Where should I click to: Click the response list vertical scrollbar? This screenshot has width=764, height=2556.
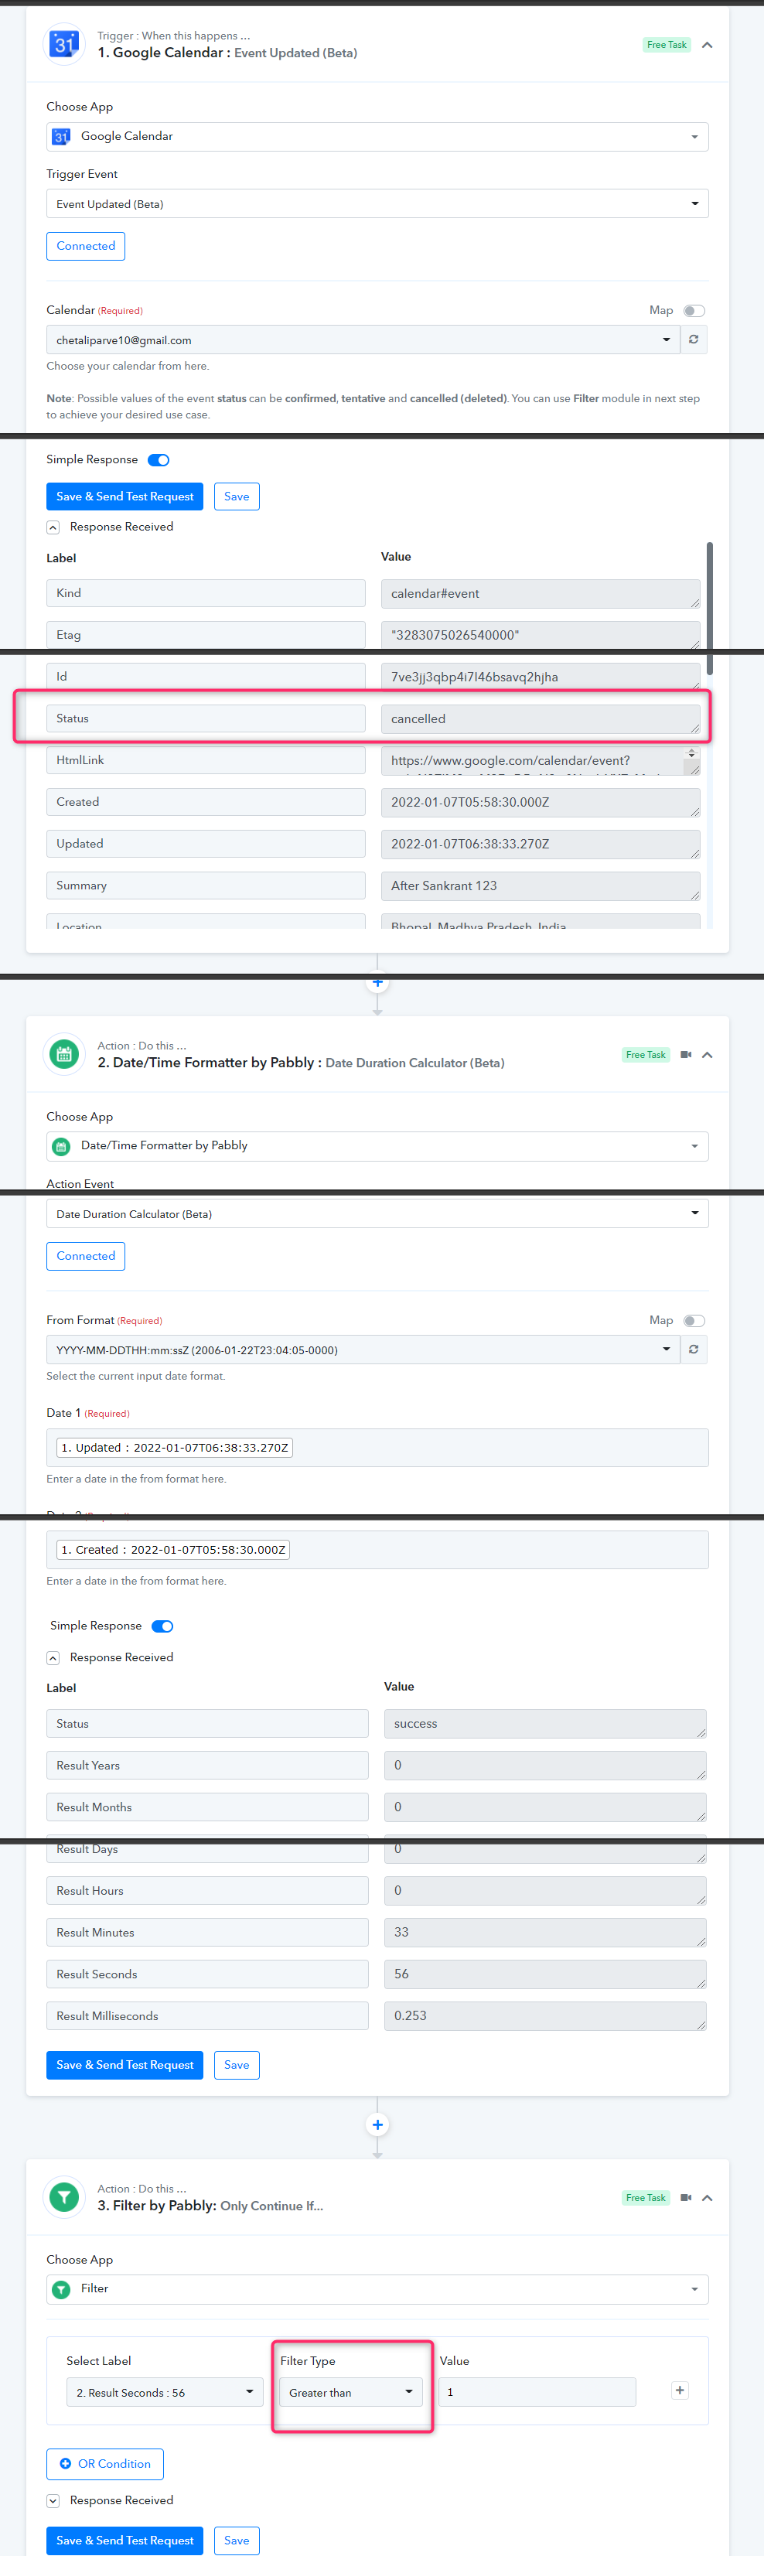tap(709, 608)
